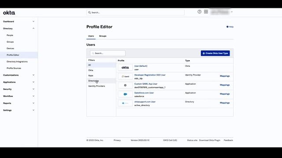Click Download Okta Plugin footer link
This screenshot has width=282, height=158.
pos(210,140)
